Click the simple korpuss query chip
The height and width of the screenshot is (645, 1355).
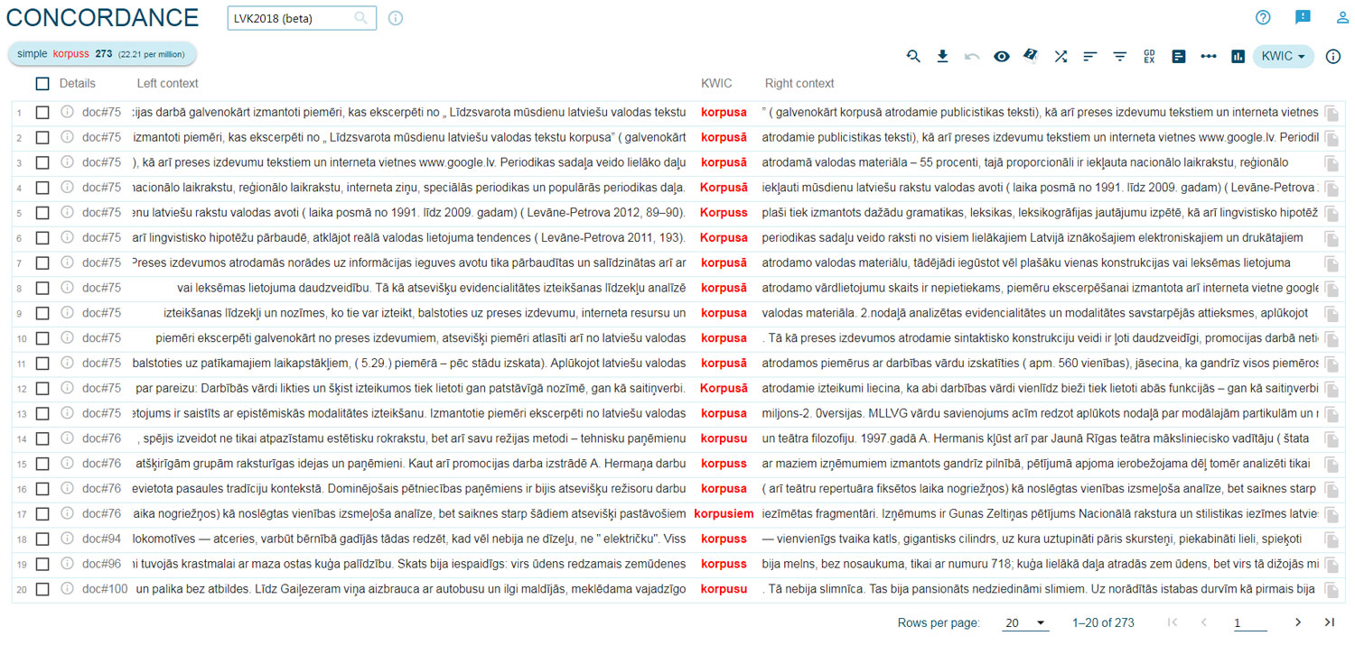pyautogui.click(x=101, y=54)
